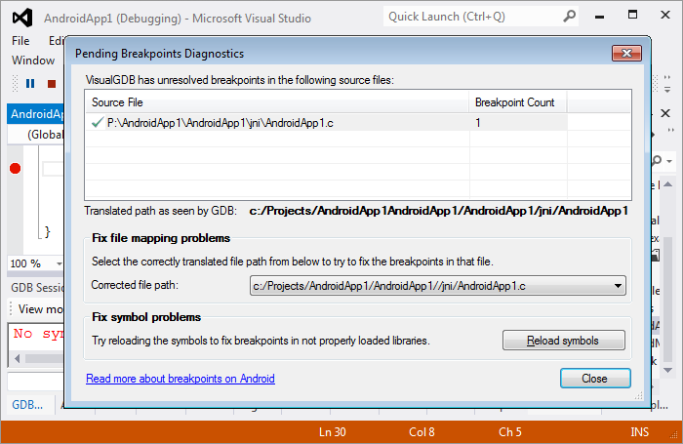Image resolution: width=683 pixels, height=444 pixels.
Task: Click the scroll-left arrow in GDB Session output
Action: [17, 358]
